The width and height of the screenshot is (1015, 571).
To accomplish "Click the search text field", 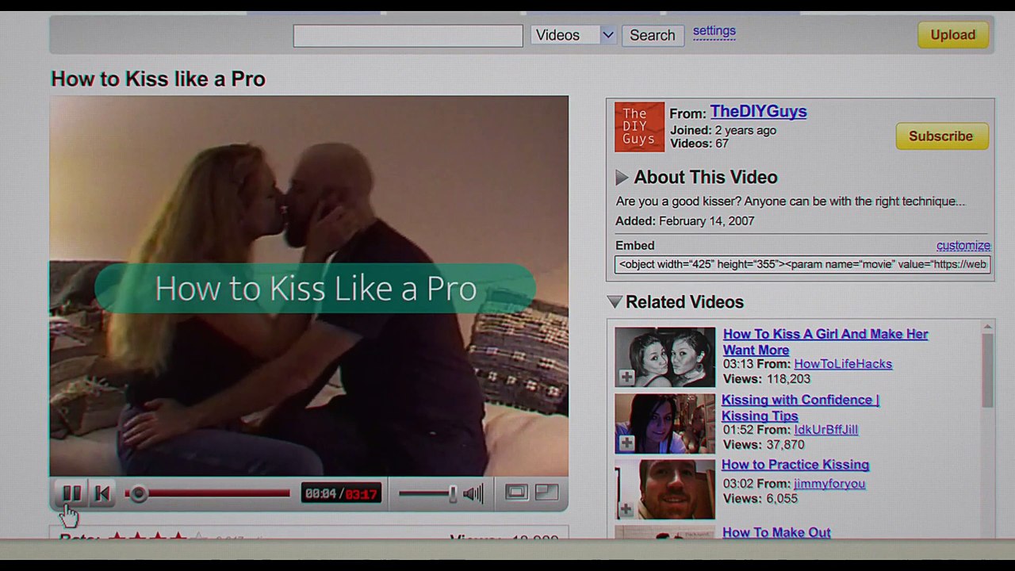I will (408, 36).
